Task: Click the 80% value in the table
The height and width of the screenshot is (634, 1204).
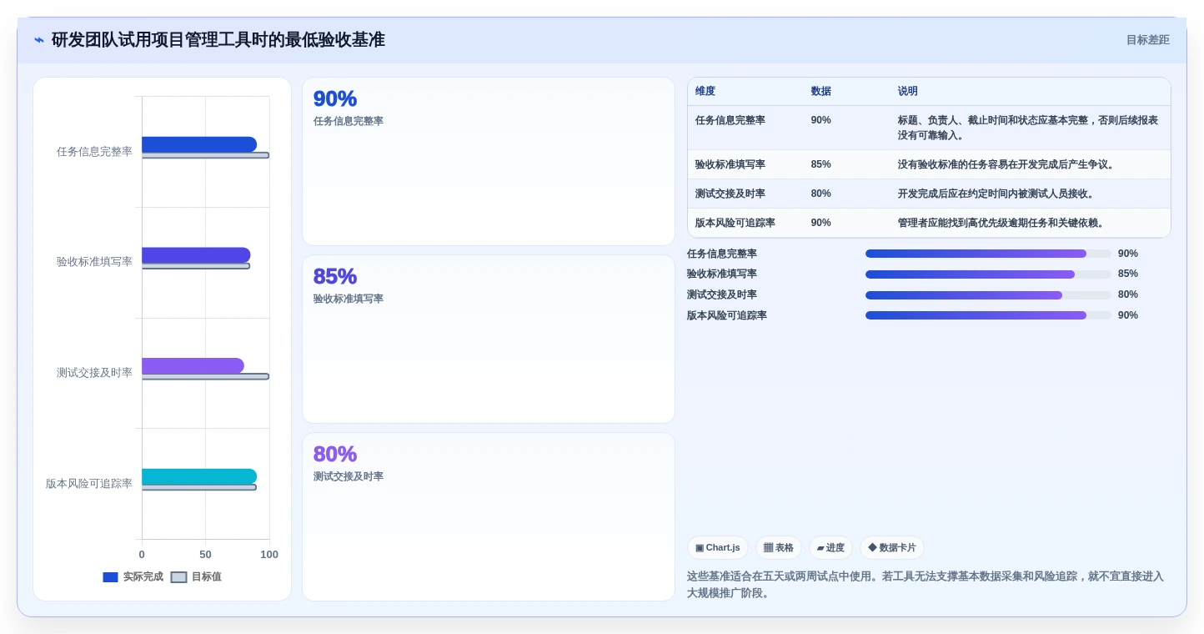Action: [821, 194]
